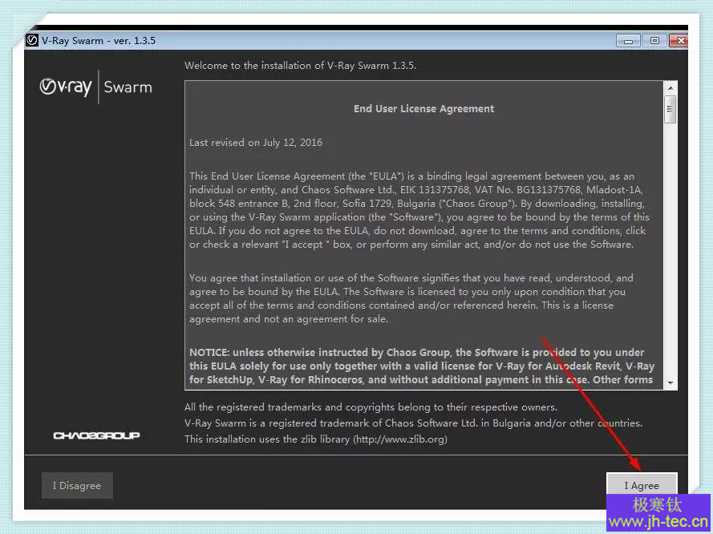
Task: Click the I Disagree button
Action: pos(77,485)
